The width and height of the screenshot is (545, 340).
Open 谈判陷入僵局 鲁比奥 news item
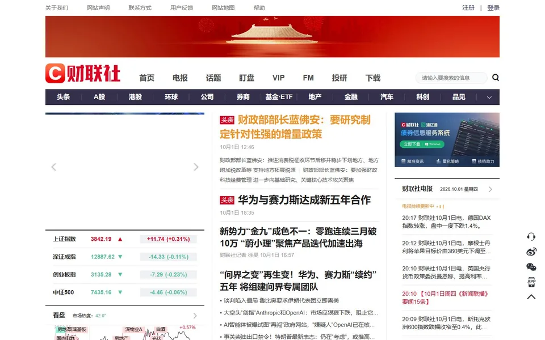pyautogui.click(x=281, y=300)
